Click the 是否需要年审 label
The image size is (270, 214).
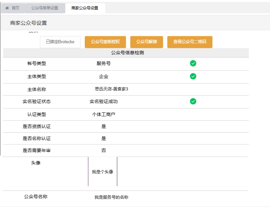tap(37, 151)
